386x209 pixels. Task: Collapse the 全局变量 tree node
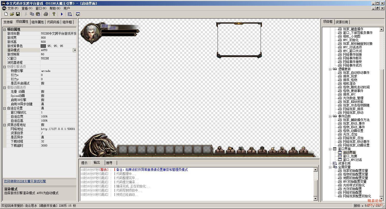click(x=330, y=167)
